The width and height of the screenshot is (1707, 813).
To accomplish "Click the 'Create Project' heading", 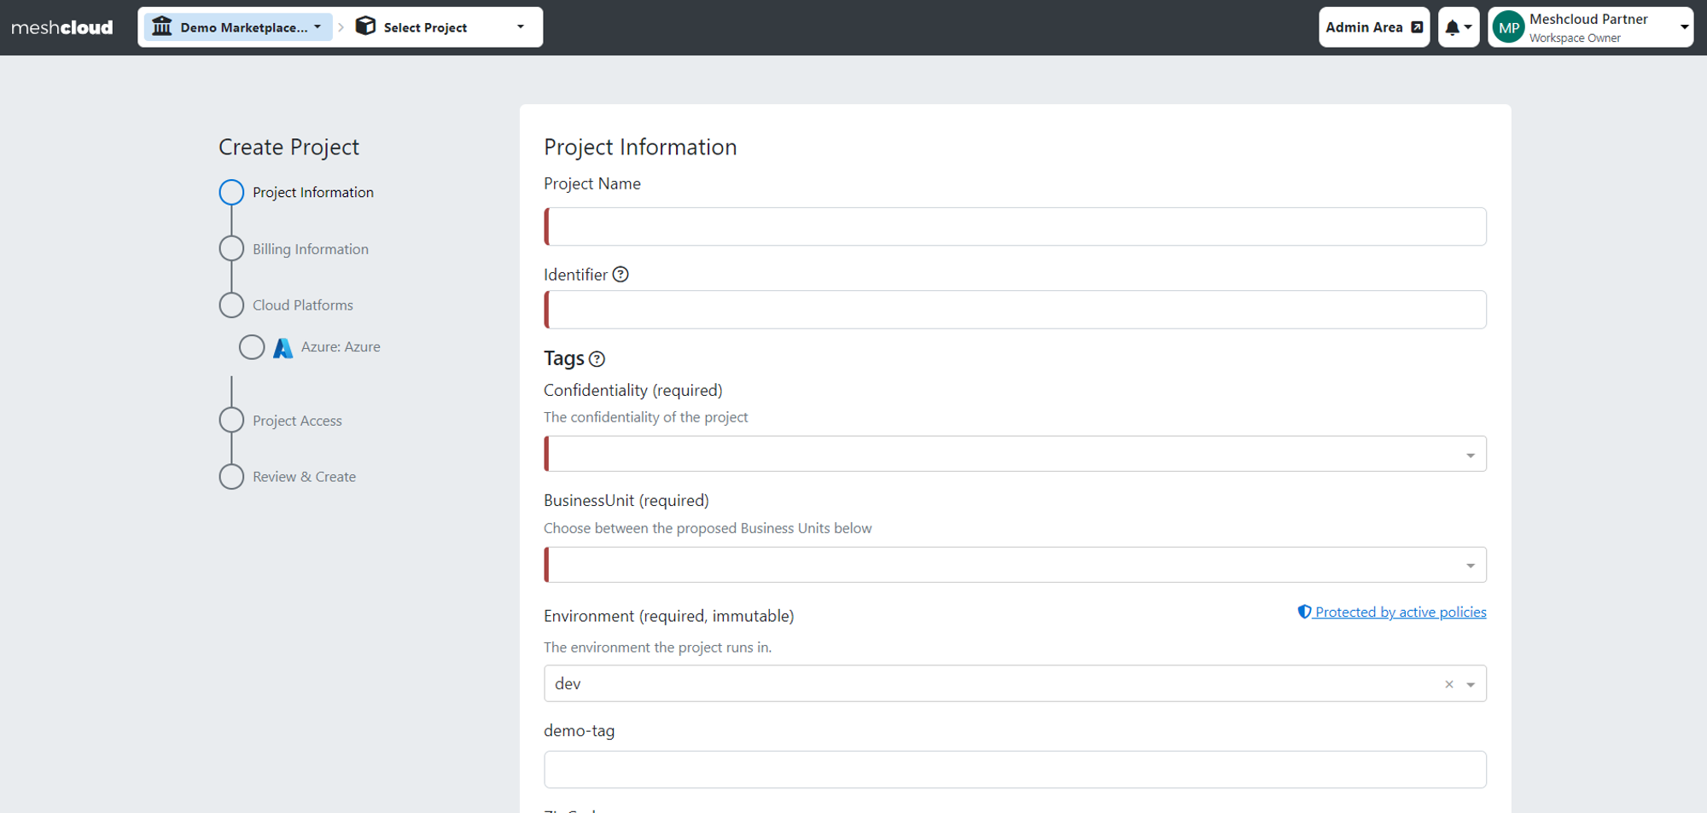I will coord(288,148).
